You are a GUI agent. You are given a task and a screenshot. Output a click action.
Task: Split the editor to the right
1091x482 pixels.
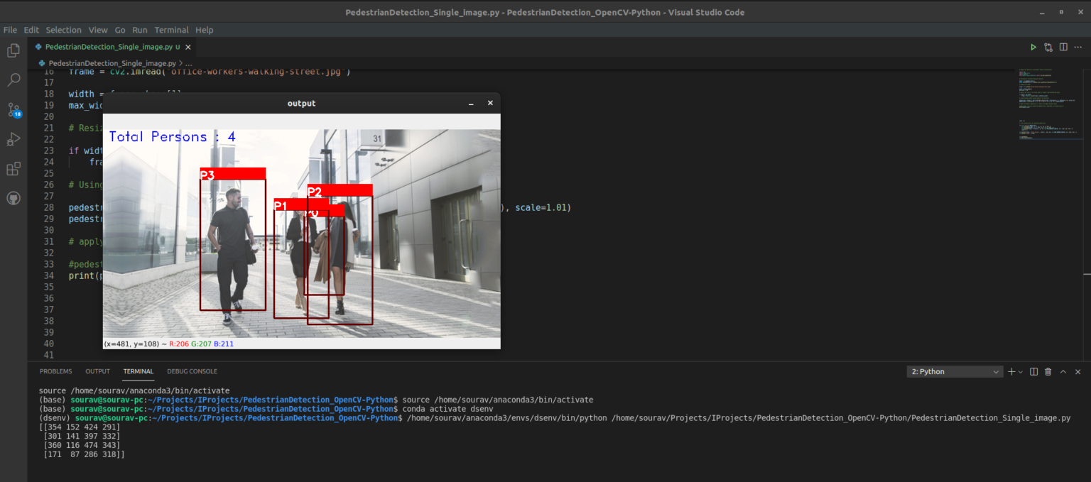point(1063,47)
